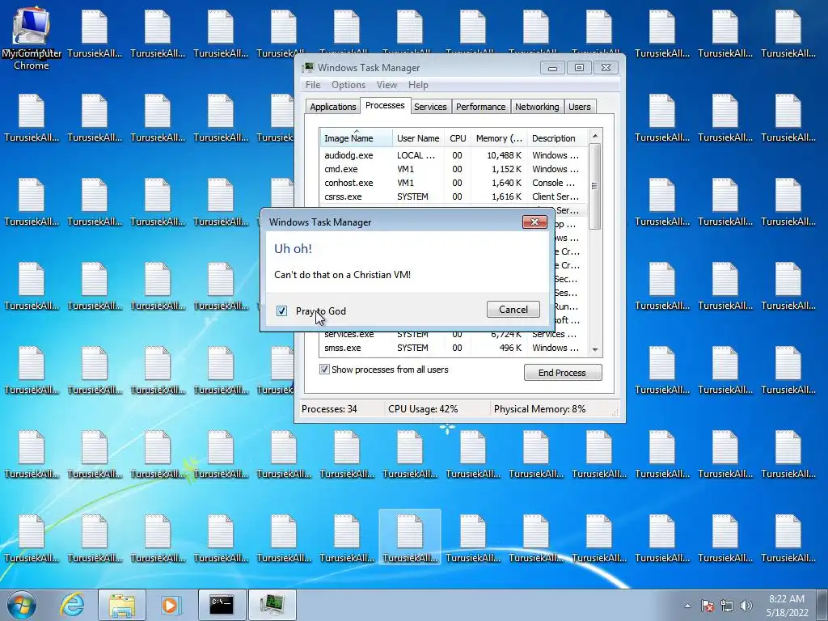Select the conhost.exe process
This screenshot has height=621, width=828.
point(453,183)
